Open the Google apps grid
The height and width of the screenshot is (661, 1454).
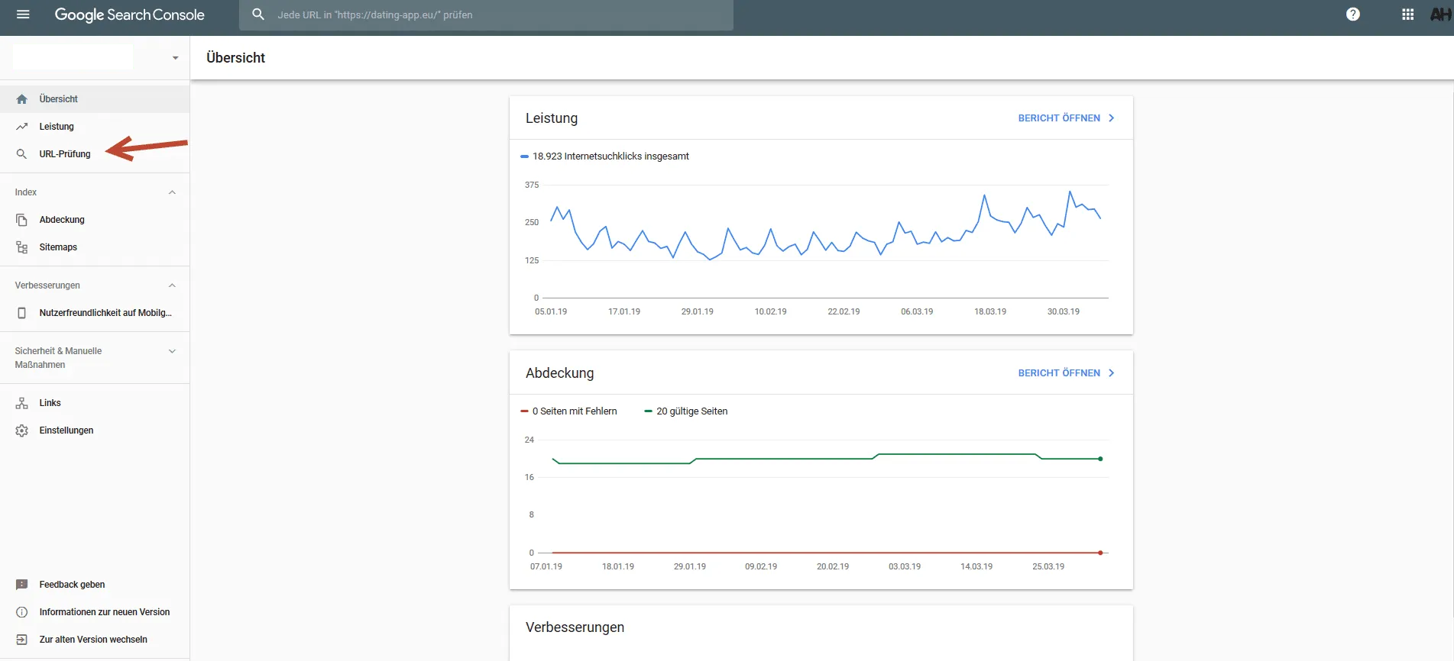click(1408, 15)
